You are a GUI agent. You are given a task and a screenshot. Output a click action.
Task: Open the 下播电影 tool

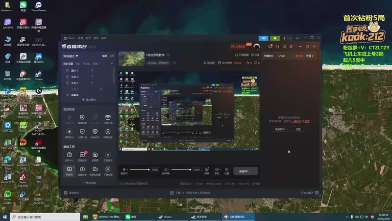coord(108,171)
